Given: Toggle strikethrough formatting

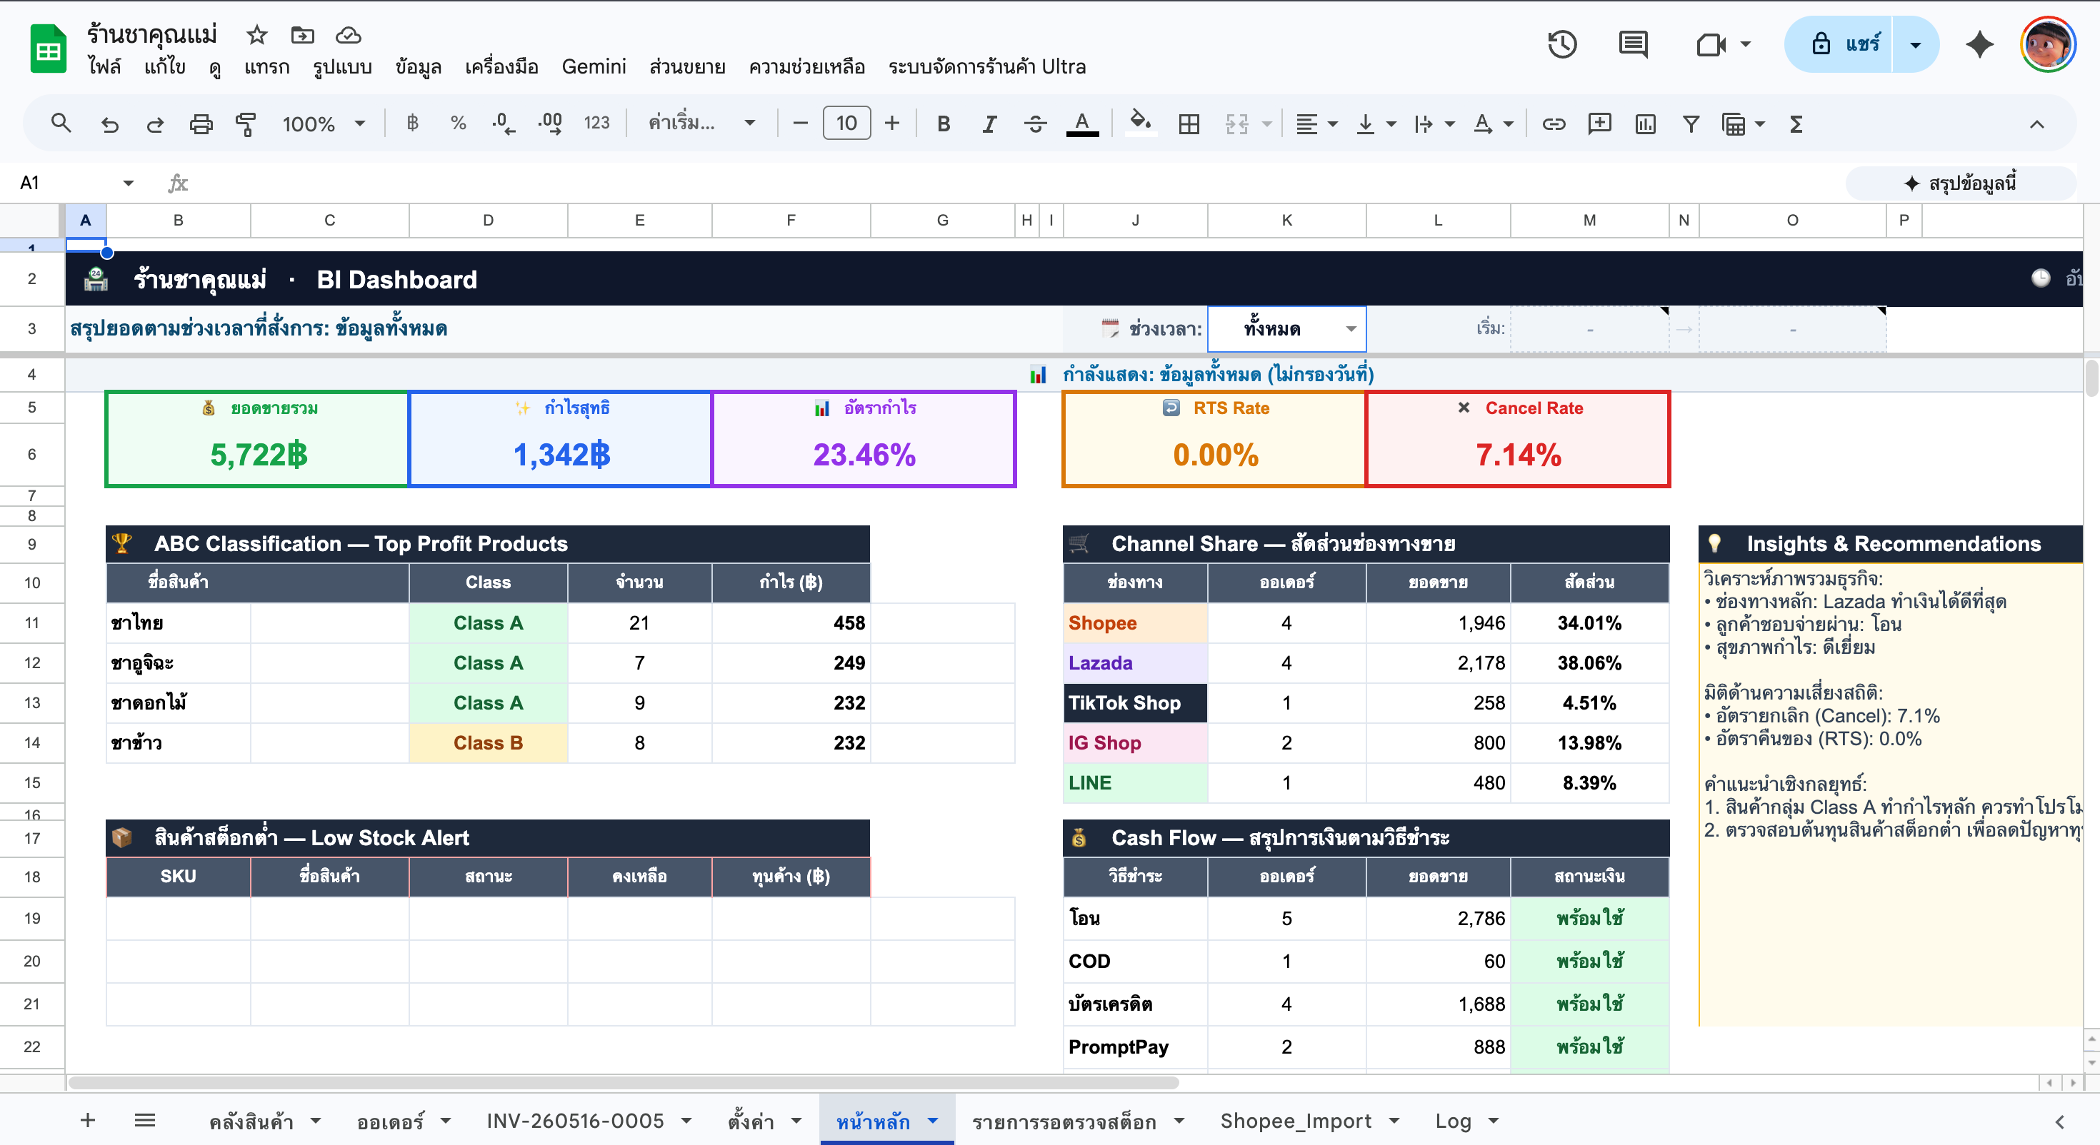Looking at the screenshot, I should pos(1035,124).
